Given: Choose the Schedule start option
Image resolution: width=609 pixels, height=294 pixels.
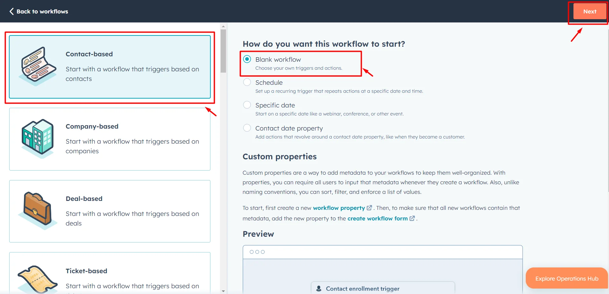Looking at the screenshot, I should tap(247, 82).
